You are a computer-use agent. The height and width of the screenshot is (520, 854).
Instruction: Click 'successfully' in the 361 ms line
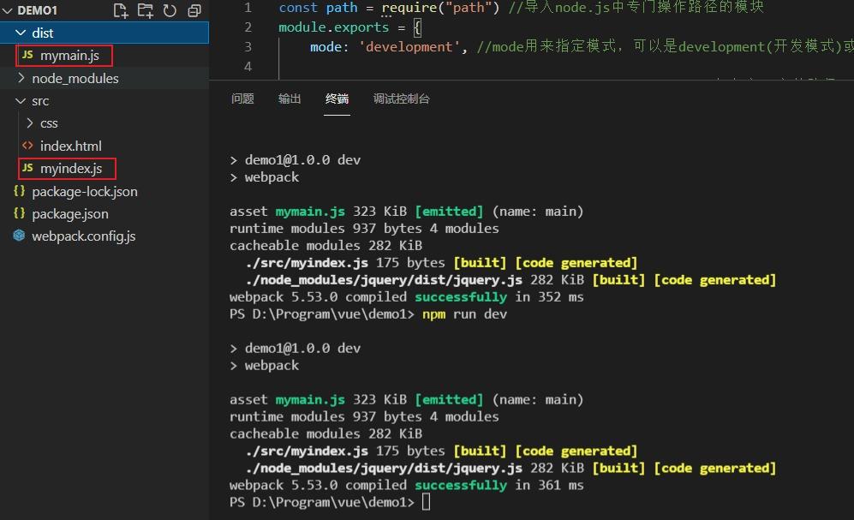pyautogui.click(x=461, y=485)
